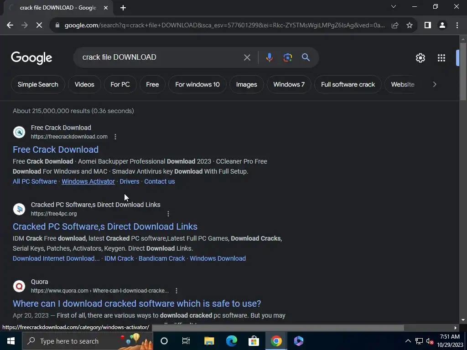Screen dimensions: 467x350
Task: Select the Windows 7 filter chip
Action: (x=289, y=84)
